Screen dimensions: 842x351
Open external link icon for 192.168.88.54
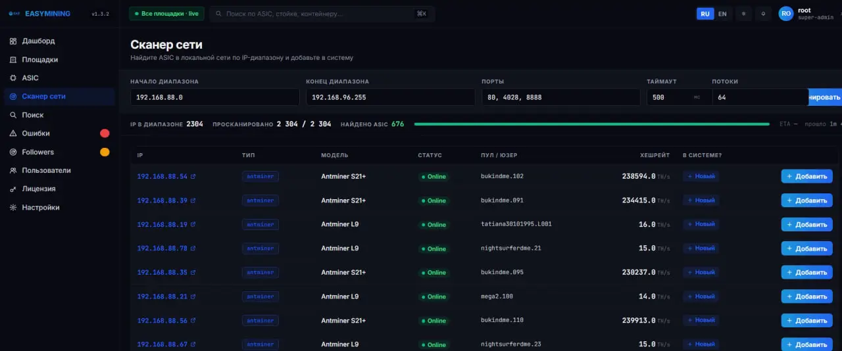[193, 177]
